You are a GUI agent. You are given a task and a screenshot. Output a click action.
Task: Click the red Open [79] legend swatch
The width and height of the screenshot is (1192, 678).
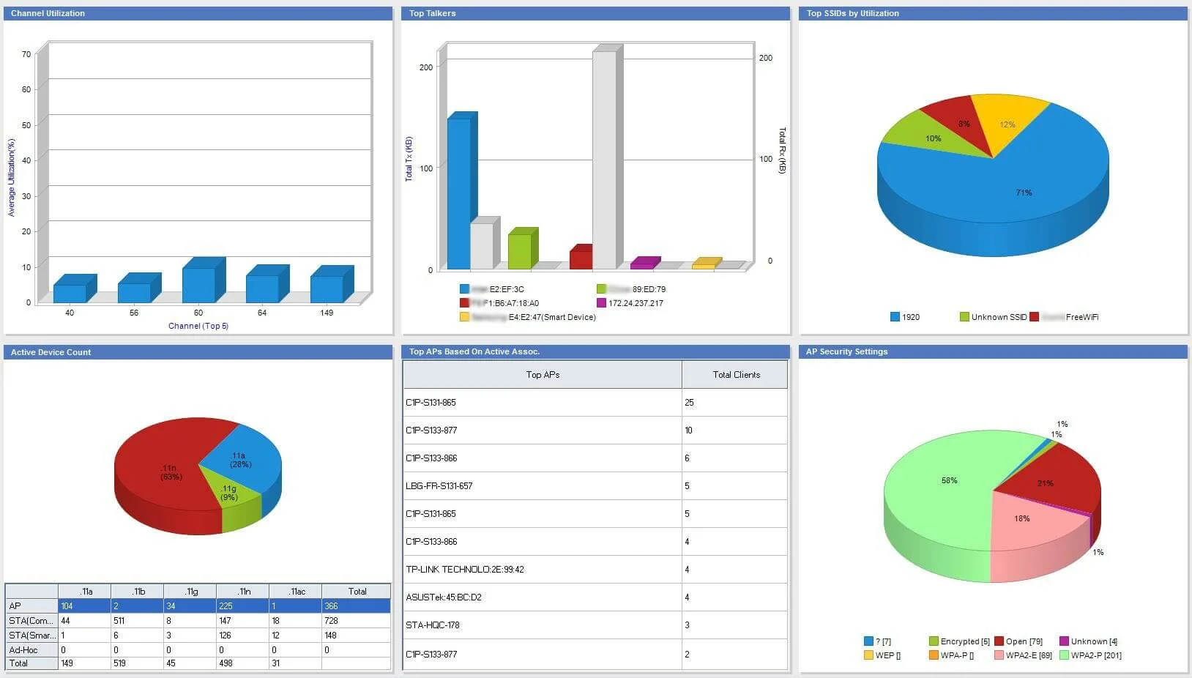pyautogui.click(x=999, y=641)
